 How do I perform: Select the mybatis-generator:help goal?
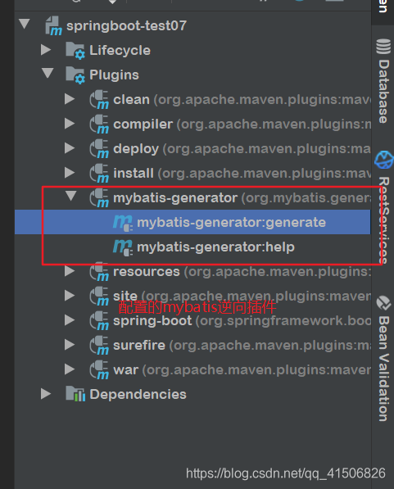pos(193,247)
